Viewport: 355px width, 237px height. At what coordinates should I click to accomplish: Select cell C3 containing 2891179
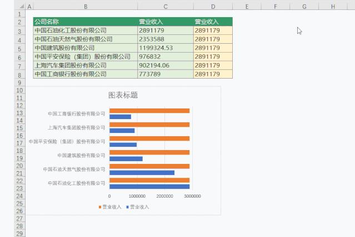(166, 30)
